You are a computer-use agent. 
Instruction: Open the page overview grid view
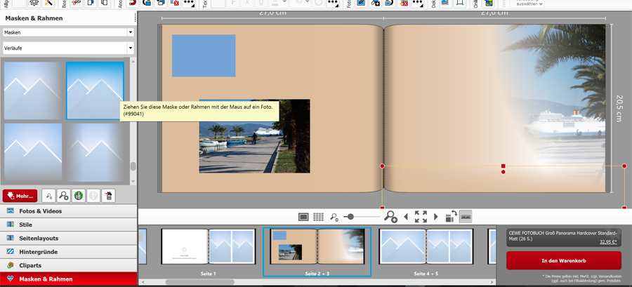coord(318,217)
